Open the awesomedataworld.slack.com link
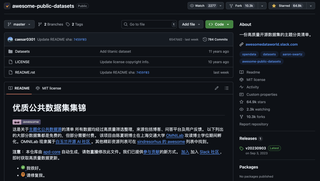The image size is (320, 181). click(271, 44)
